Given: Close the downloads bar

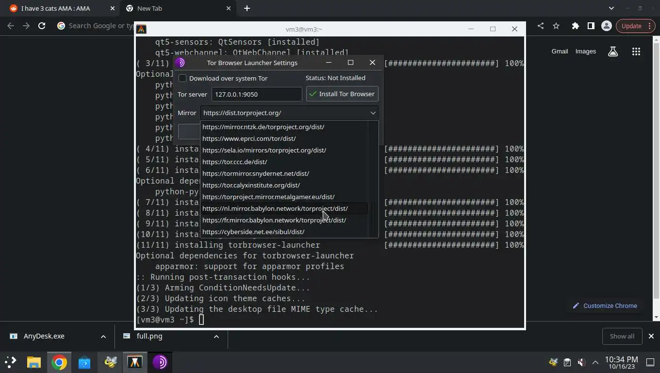Looking at the screenshot, I should (x=651, y=336).
